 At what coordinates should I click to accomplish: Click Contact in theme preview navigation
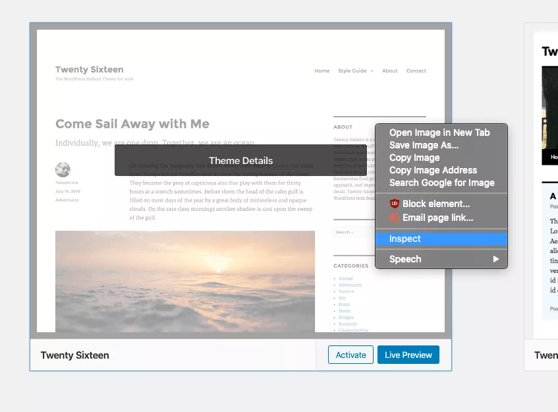click(416, 71)
